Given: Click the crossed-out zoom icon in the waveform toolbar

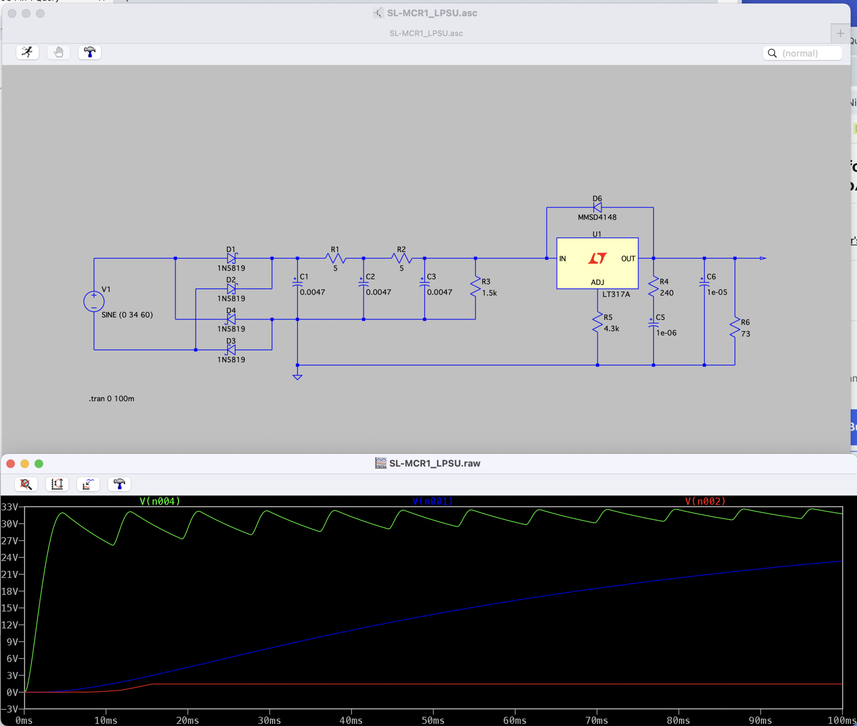Looking at the screenshot, I should coord(26,484).
